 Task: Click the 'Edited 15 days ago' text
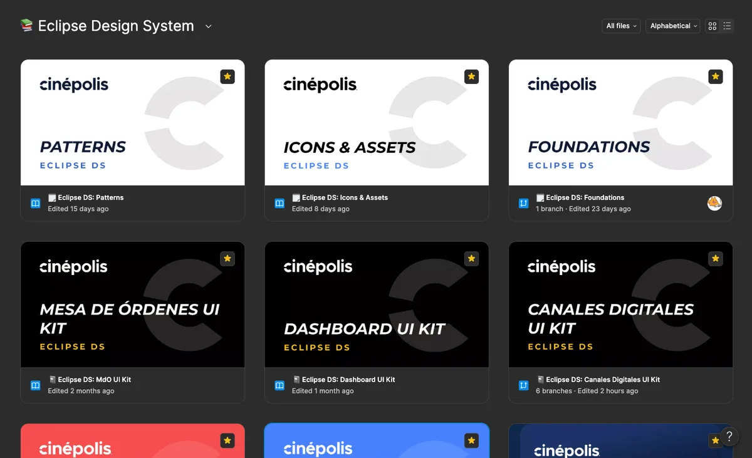pos(78,209)
